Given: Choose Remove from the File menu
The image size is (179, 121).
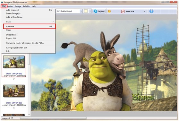Looking at the screenshot, I should tap(29, 26).
